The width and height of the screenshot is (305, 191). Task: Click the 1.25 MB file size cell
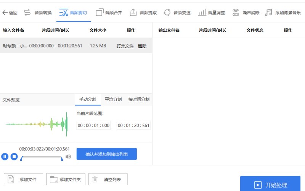(98, 46)
